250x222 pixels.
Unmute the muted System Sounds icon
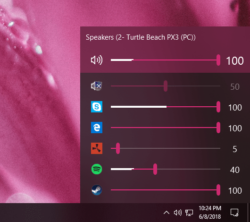[x=96, y=86]
